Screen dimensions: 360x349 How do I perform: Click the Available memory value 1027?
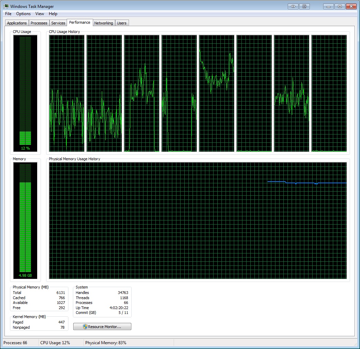pyautogui.click(x=61, y=303)
